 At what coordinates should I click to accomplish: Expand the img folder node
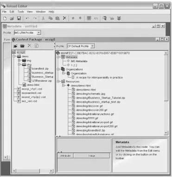[19, 60]
